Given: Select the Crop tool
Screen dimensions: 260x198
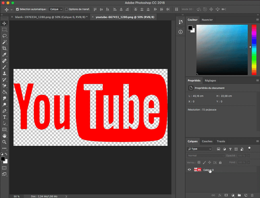Looking at the screenshot, I should [4, 48].
